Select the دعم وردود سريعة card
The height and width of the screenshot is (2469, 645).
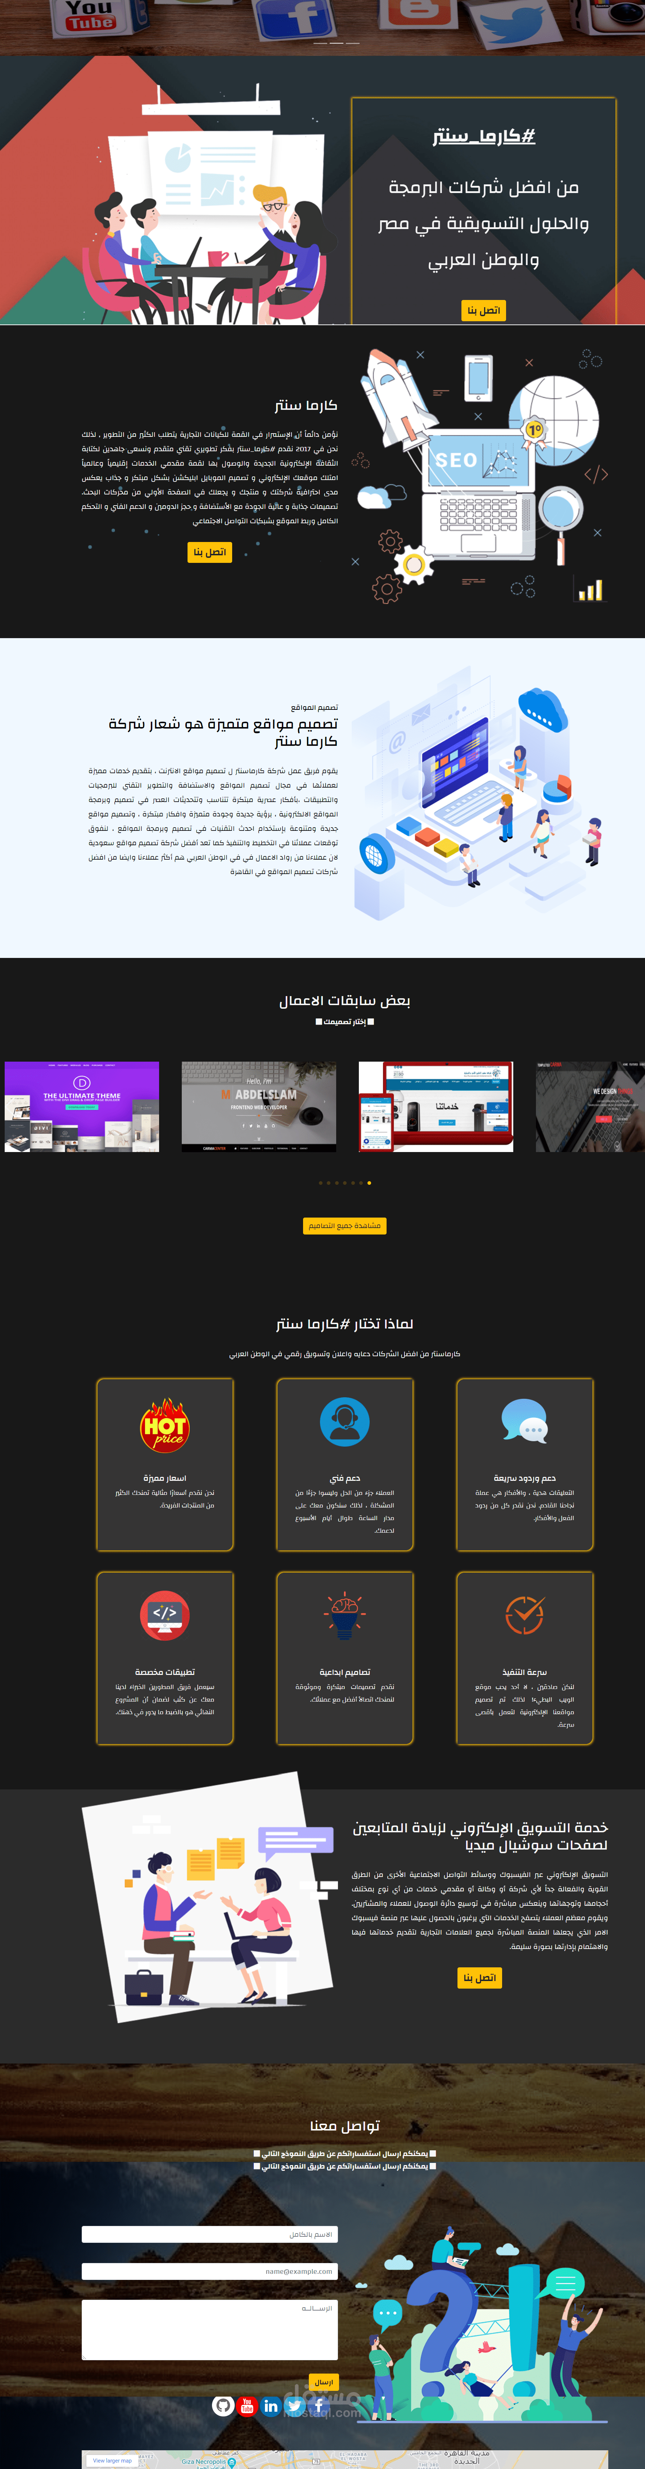pos(524,1465)
